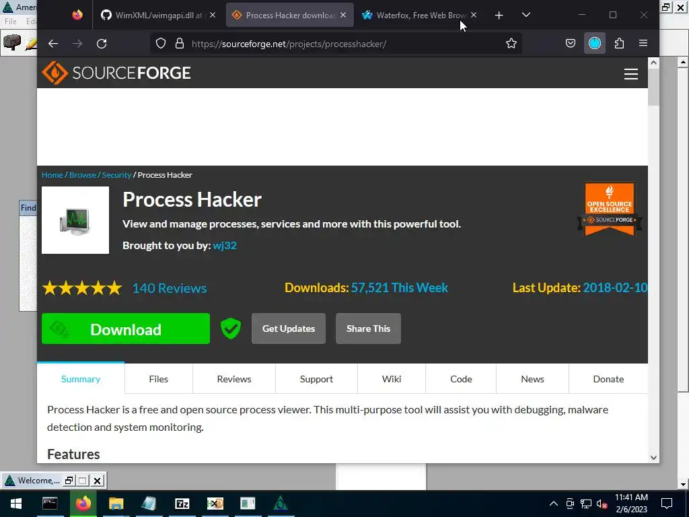Open File Explorer from the taskbar

pos(116,504)
